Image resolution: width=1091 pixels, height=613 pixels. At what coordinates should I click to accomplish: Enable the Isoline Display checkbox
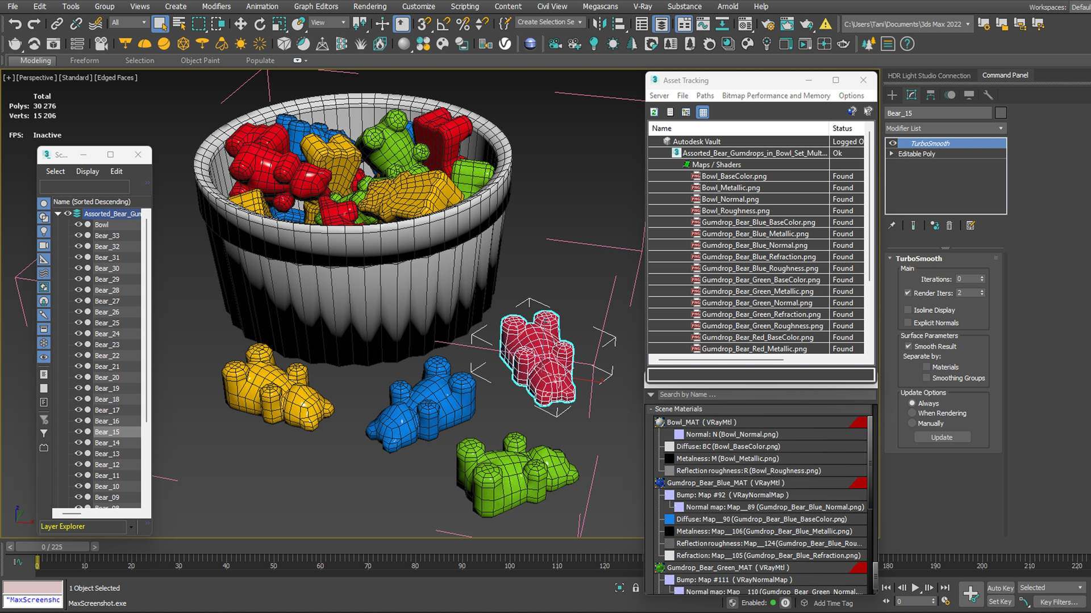click(907, 310)
